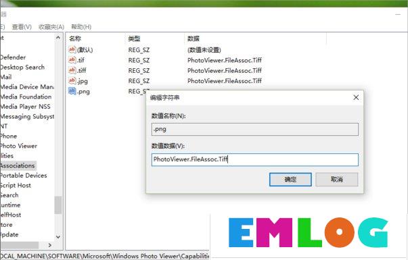Click REG_SZ type in .tif row

139,60
